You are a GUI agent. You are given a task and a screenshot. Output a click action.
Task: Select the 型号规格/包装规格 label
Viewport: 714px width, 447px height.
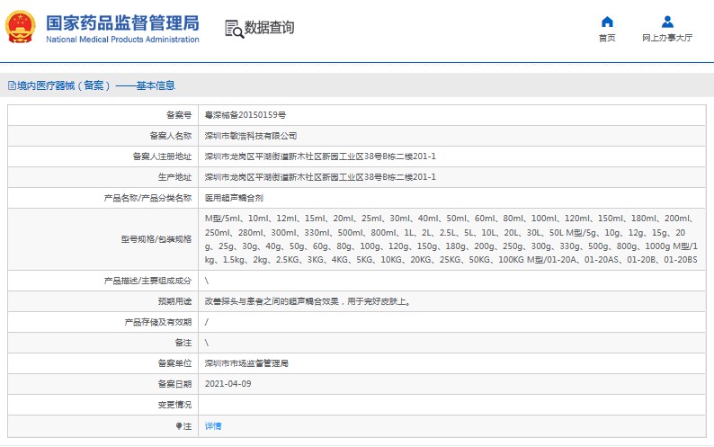156,239
